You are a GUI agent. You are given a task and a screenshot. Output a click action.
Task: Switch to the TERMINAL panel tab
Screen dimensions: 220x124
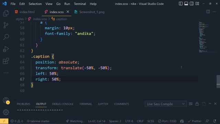click(x=86, y=104)
